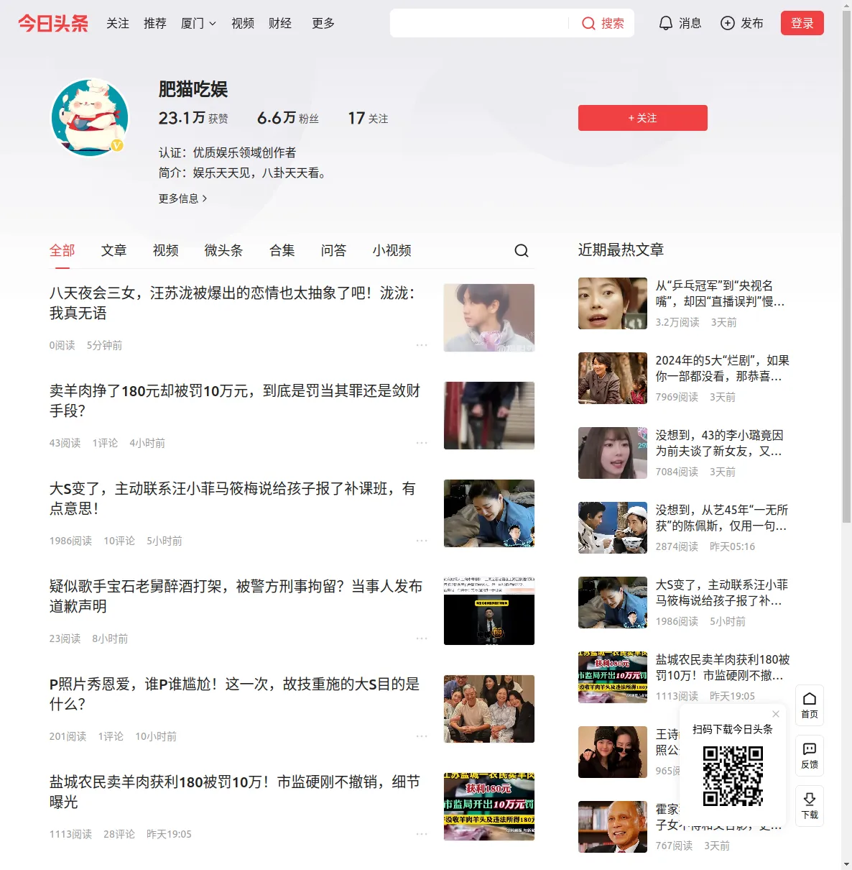
Task: Click thumbnail of P照片秀恩爱 article
Action: click(489, 709)
